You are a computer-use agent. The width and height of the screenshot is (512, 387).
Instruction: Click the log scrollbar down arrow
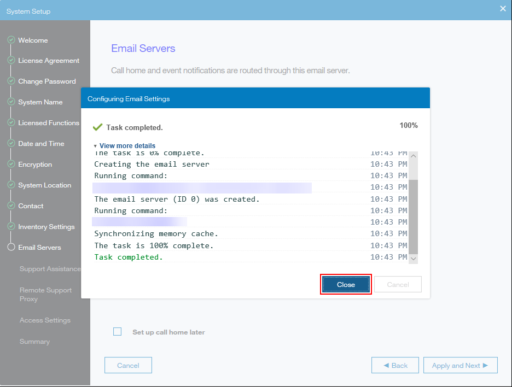(x=414, y=258)
